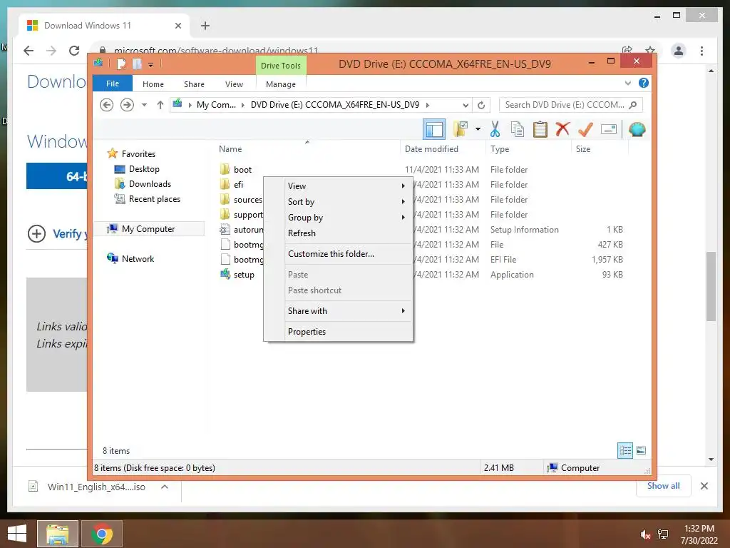Screen dimensions: 730x548
Task: Switch to the Home ribbon tab
Action: (x=153, y=84)
